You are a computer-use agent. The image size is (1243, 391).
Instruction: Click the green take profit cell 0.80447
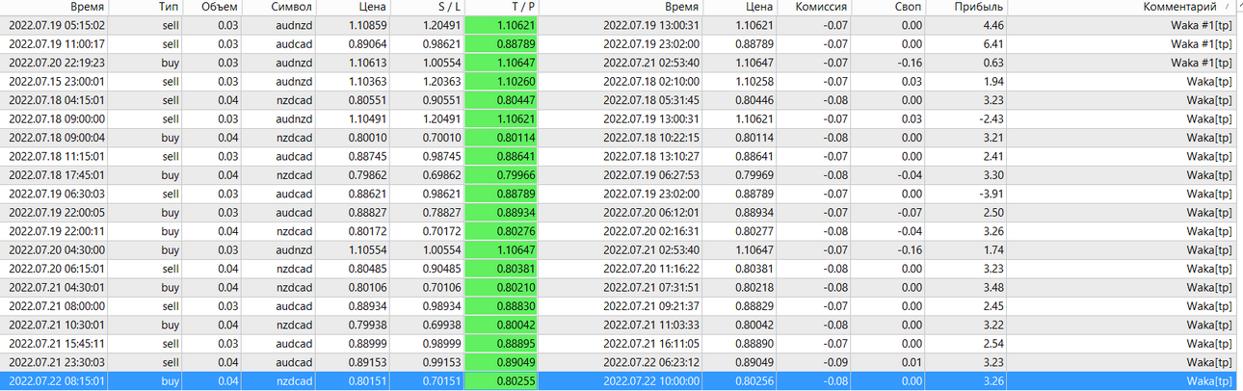click(x=502, y=100)
